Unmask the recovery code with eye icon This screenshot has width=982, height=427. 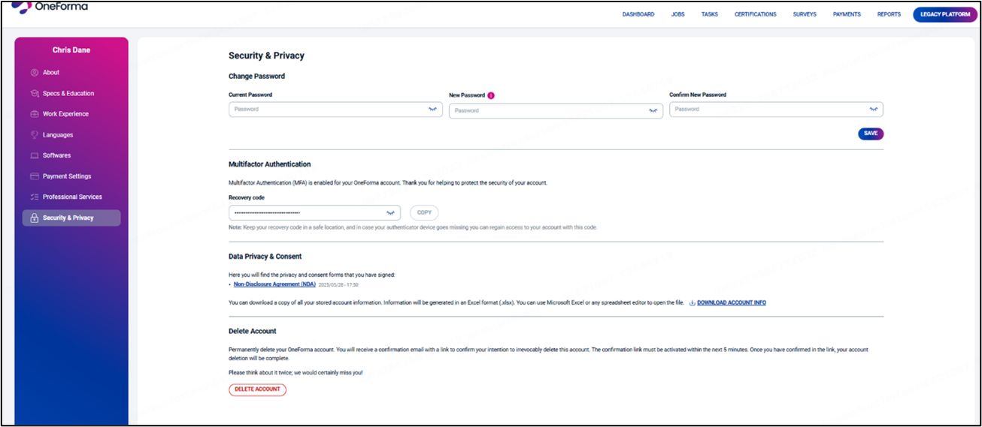click(x=391, y=213)
